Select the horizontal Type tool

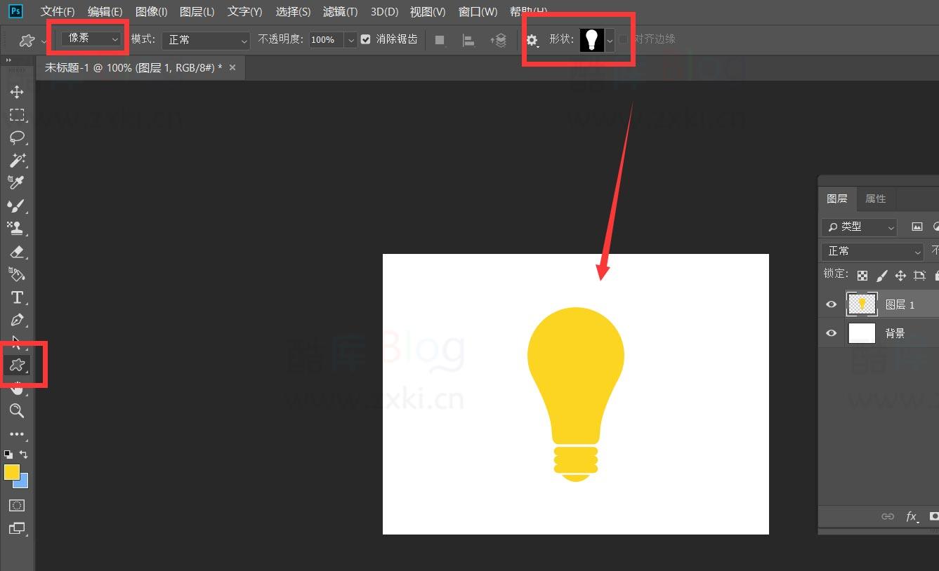coord(17,297)
